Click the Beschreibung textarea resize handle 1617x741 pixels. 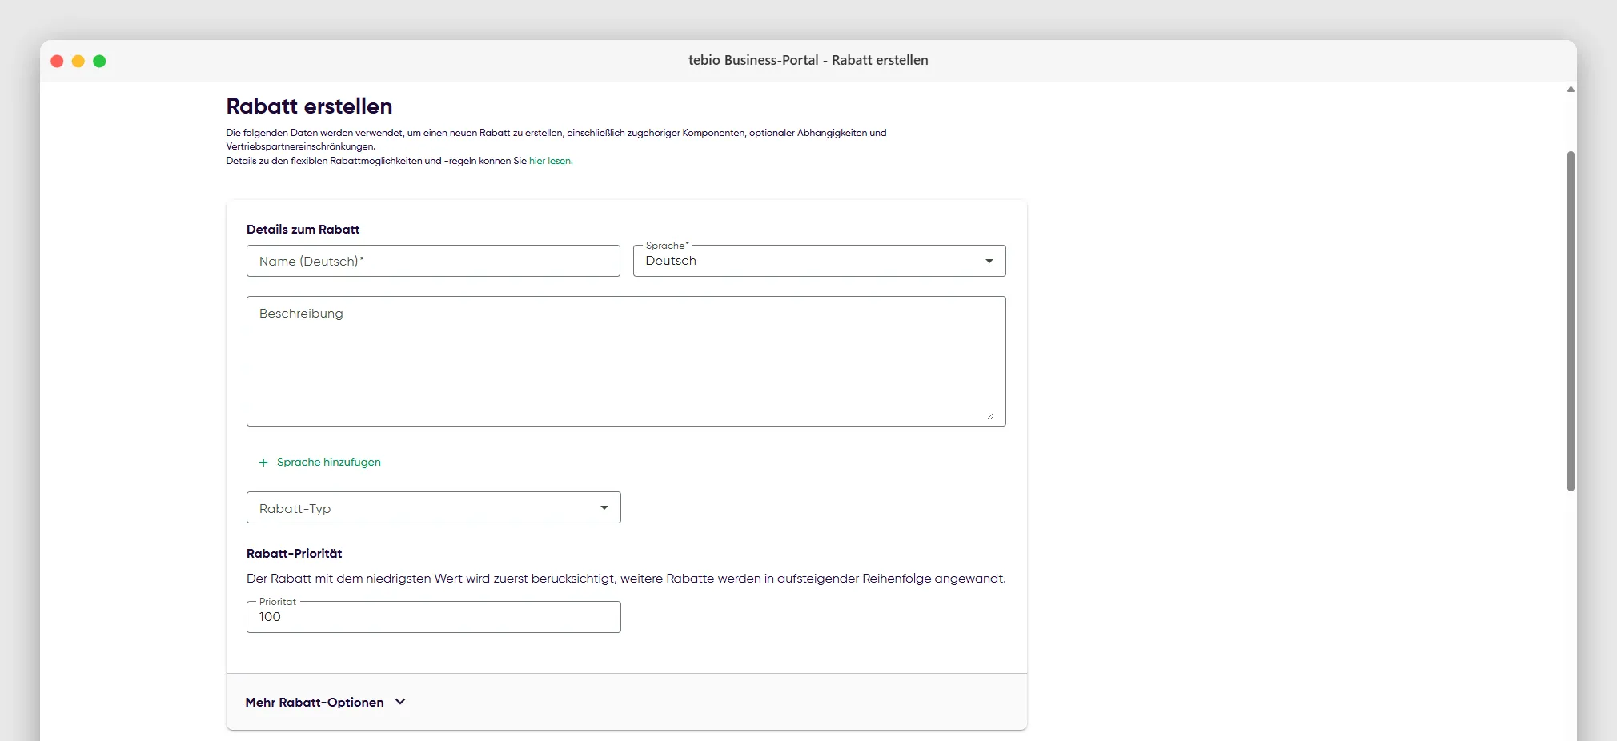[x=989, y=416]
